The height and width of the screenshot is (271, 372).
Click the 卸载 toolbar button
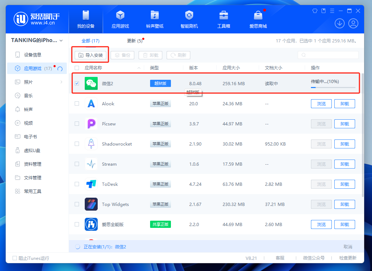[x=150, y=55]
